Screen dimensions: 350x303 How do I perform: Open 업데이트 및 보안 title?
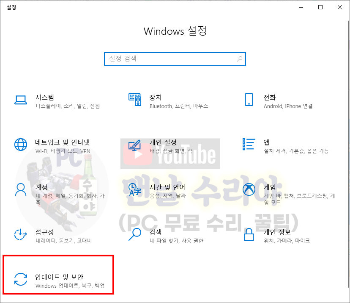(59, 277)
